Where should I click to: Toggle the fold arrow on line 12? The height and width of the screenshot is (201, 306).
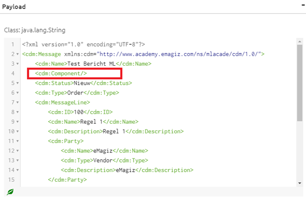(x=17, y=150)
